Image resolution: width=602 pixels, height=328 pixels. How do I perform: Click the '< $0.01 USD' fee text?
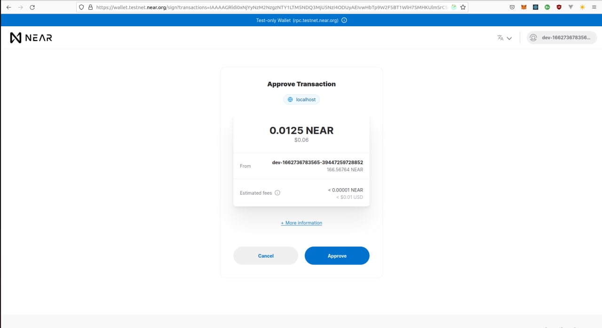[x=349, y=197]
